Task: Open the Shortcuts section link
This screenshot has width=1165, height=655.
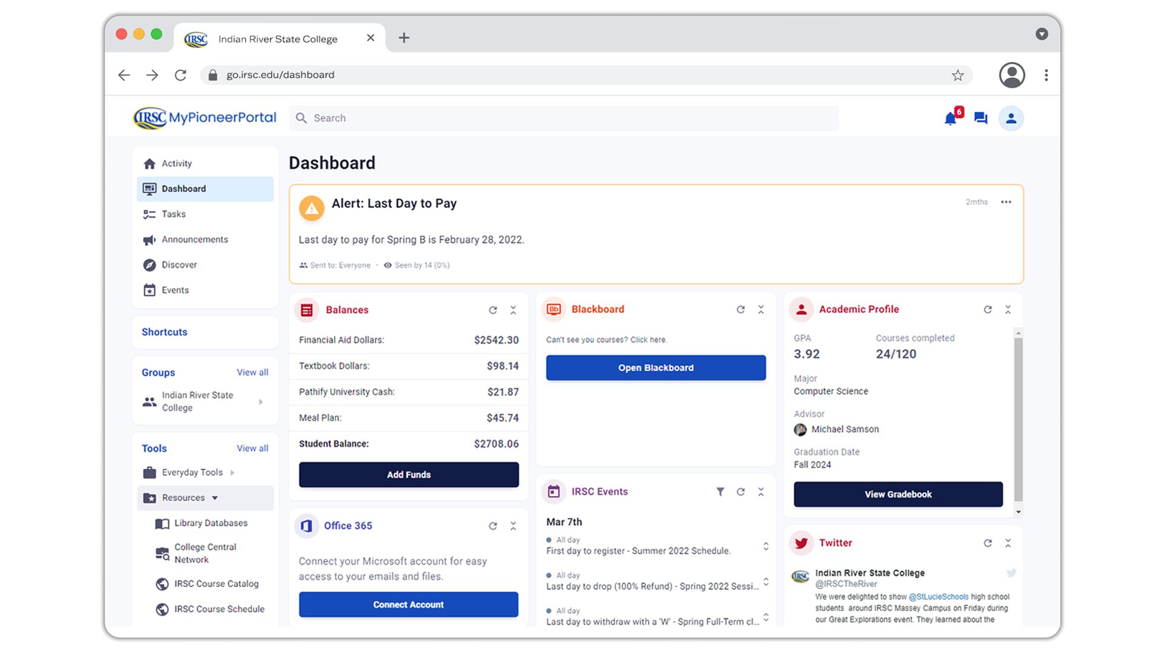Action: coord(164,332)
